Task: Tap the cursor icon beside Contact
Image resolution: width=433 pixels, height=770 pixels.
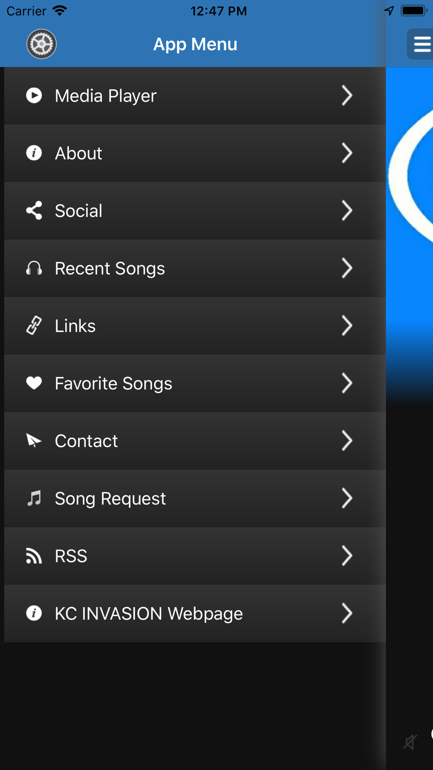Action: 34,440
